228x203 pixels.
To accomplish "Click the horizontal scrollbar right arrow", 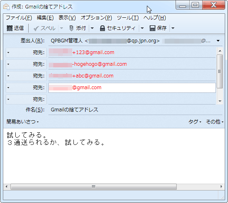I will click(x=221, y=186).
